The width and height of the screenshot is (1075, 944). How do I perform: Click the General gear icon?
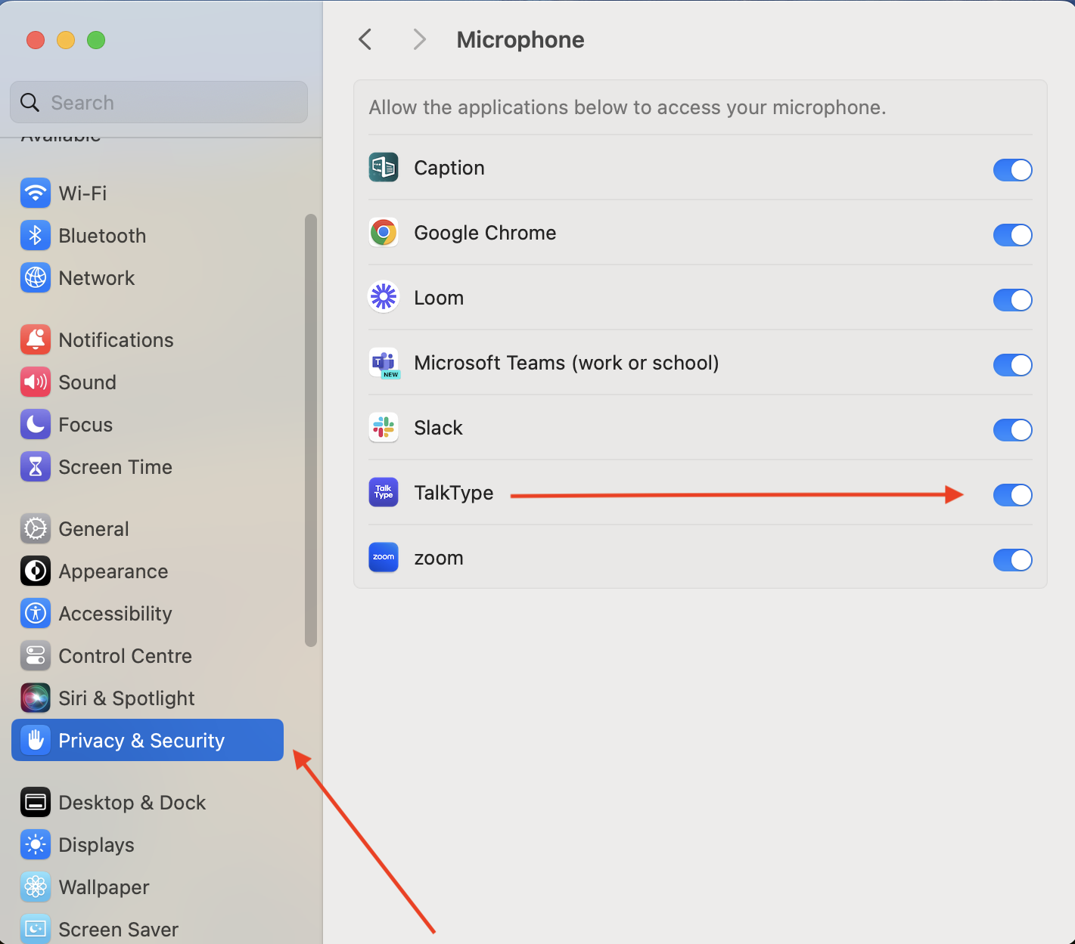(x=36, y=529)
